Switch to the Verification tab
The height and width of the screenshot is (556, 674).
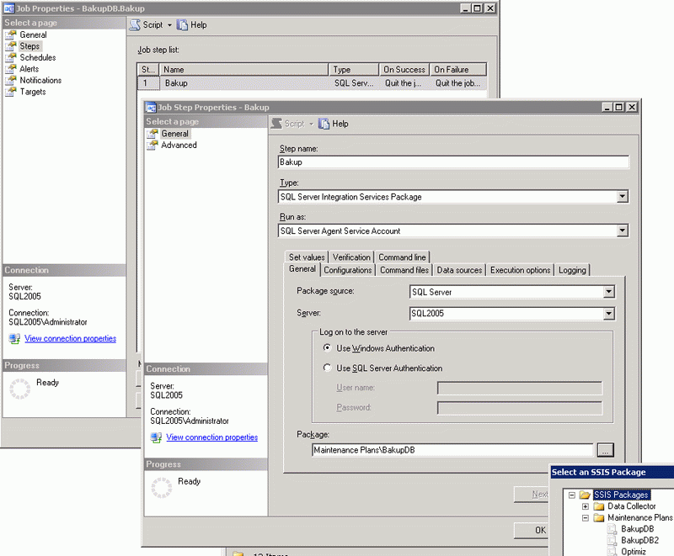351,257
